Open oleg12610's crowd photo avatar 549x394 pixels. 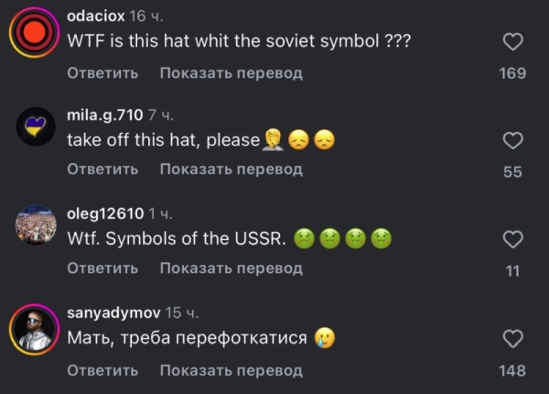[36, 224]
